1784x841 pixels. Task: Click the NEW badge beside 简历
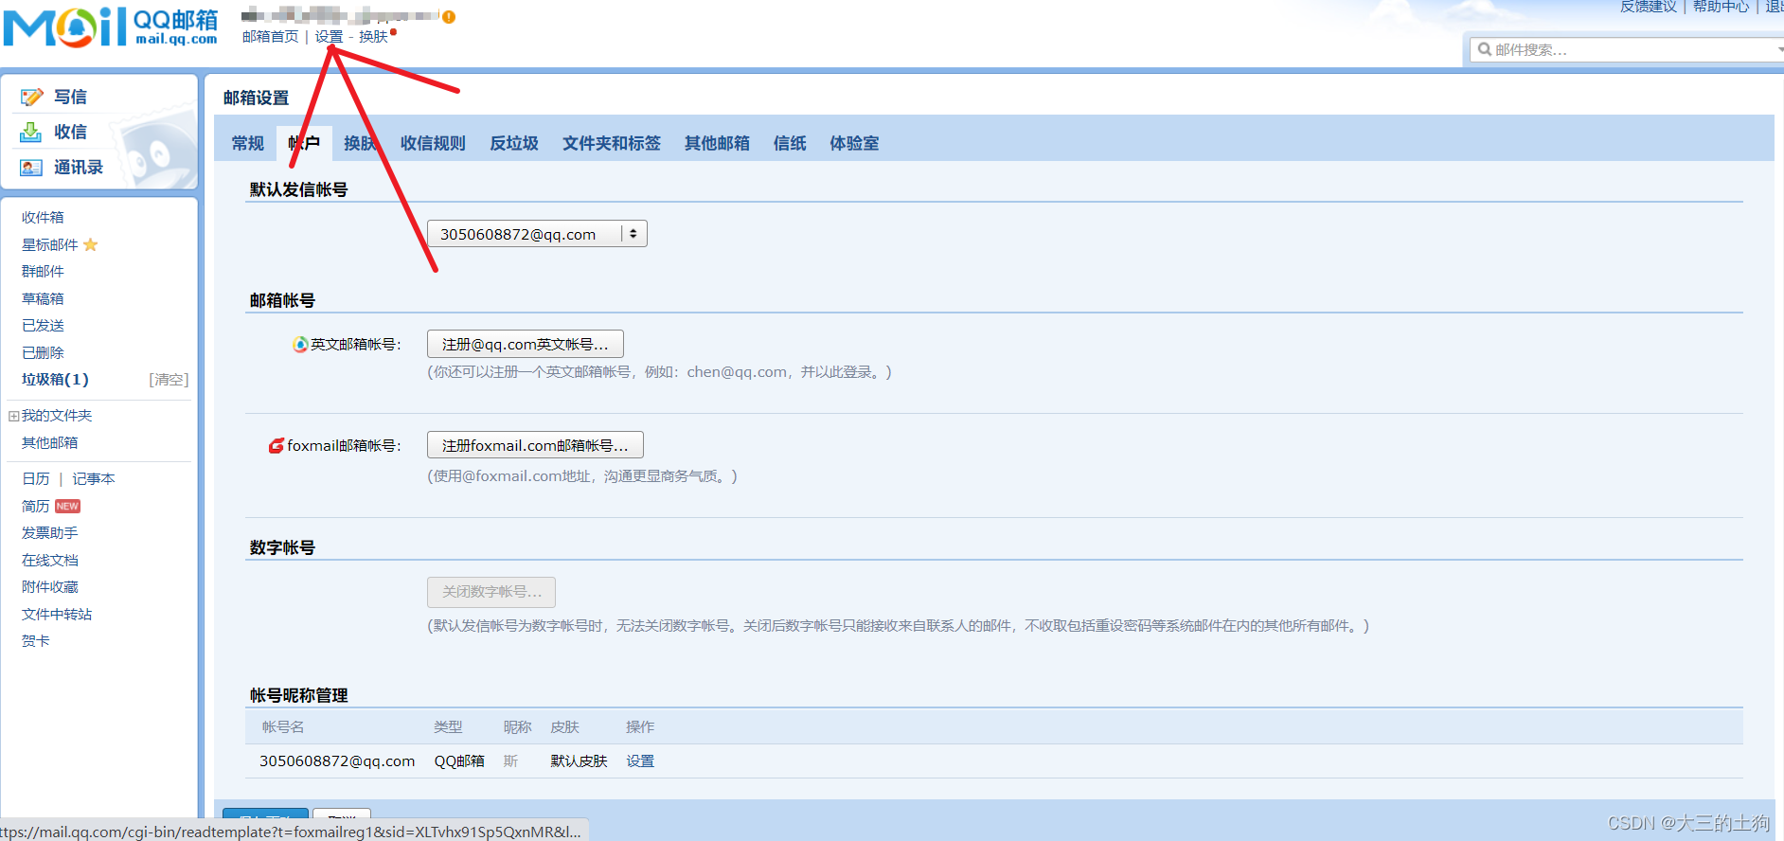pos(67,506)
